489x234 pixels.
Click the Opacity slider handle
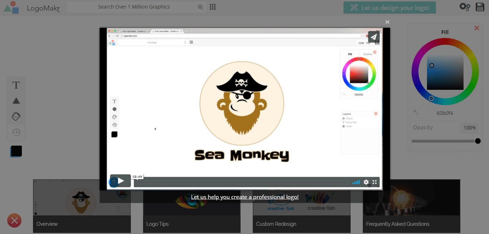tap(477, 141)
